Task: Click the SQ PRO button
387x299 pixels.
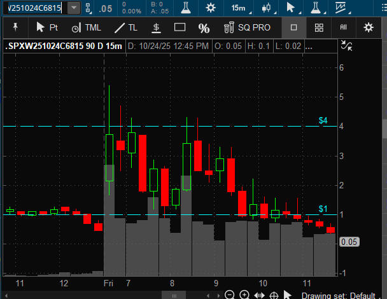Action: coord(247,28)
